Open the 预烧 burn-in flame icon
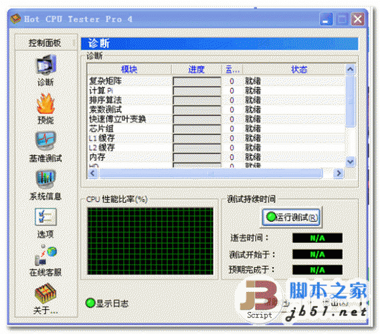The height and width of the screenshot is (334, 380). tap(45, 104)
